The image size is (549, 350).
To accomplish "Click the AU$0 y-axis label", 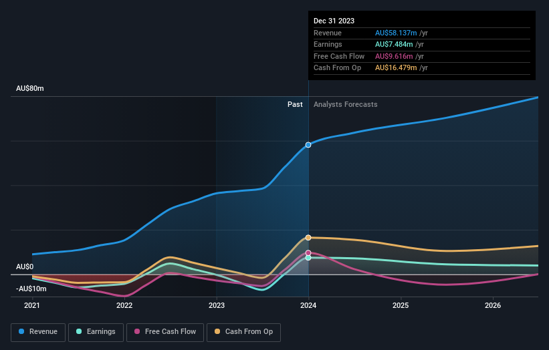I will (25, 267).
